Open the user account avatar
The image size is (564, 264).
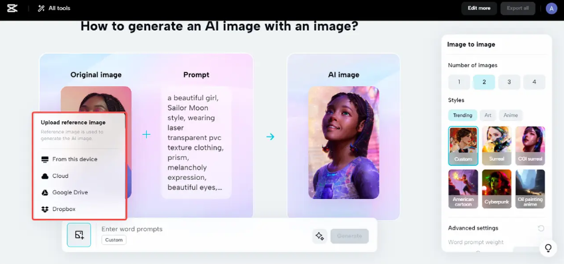(x=551, y=8)
